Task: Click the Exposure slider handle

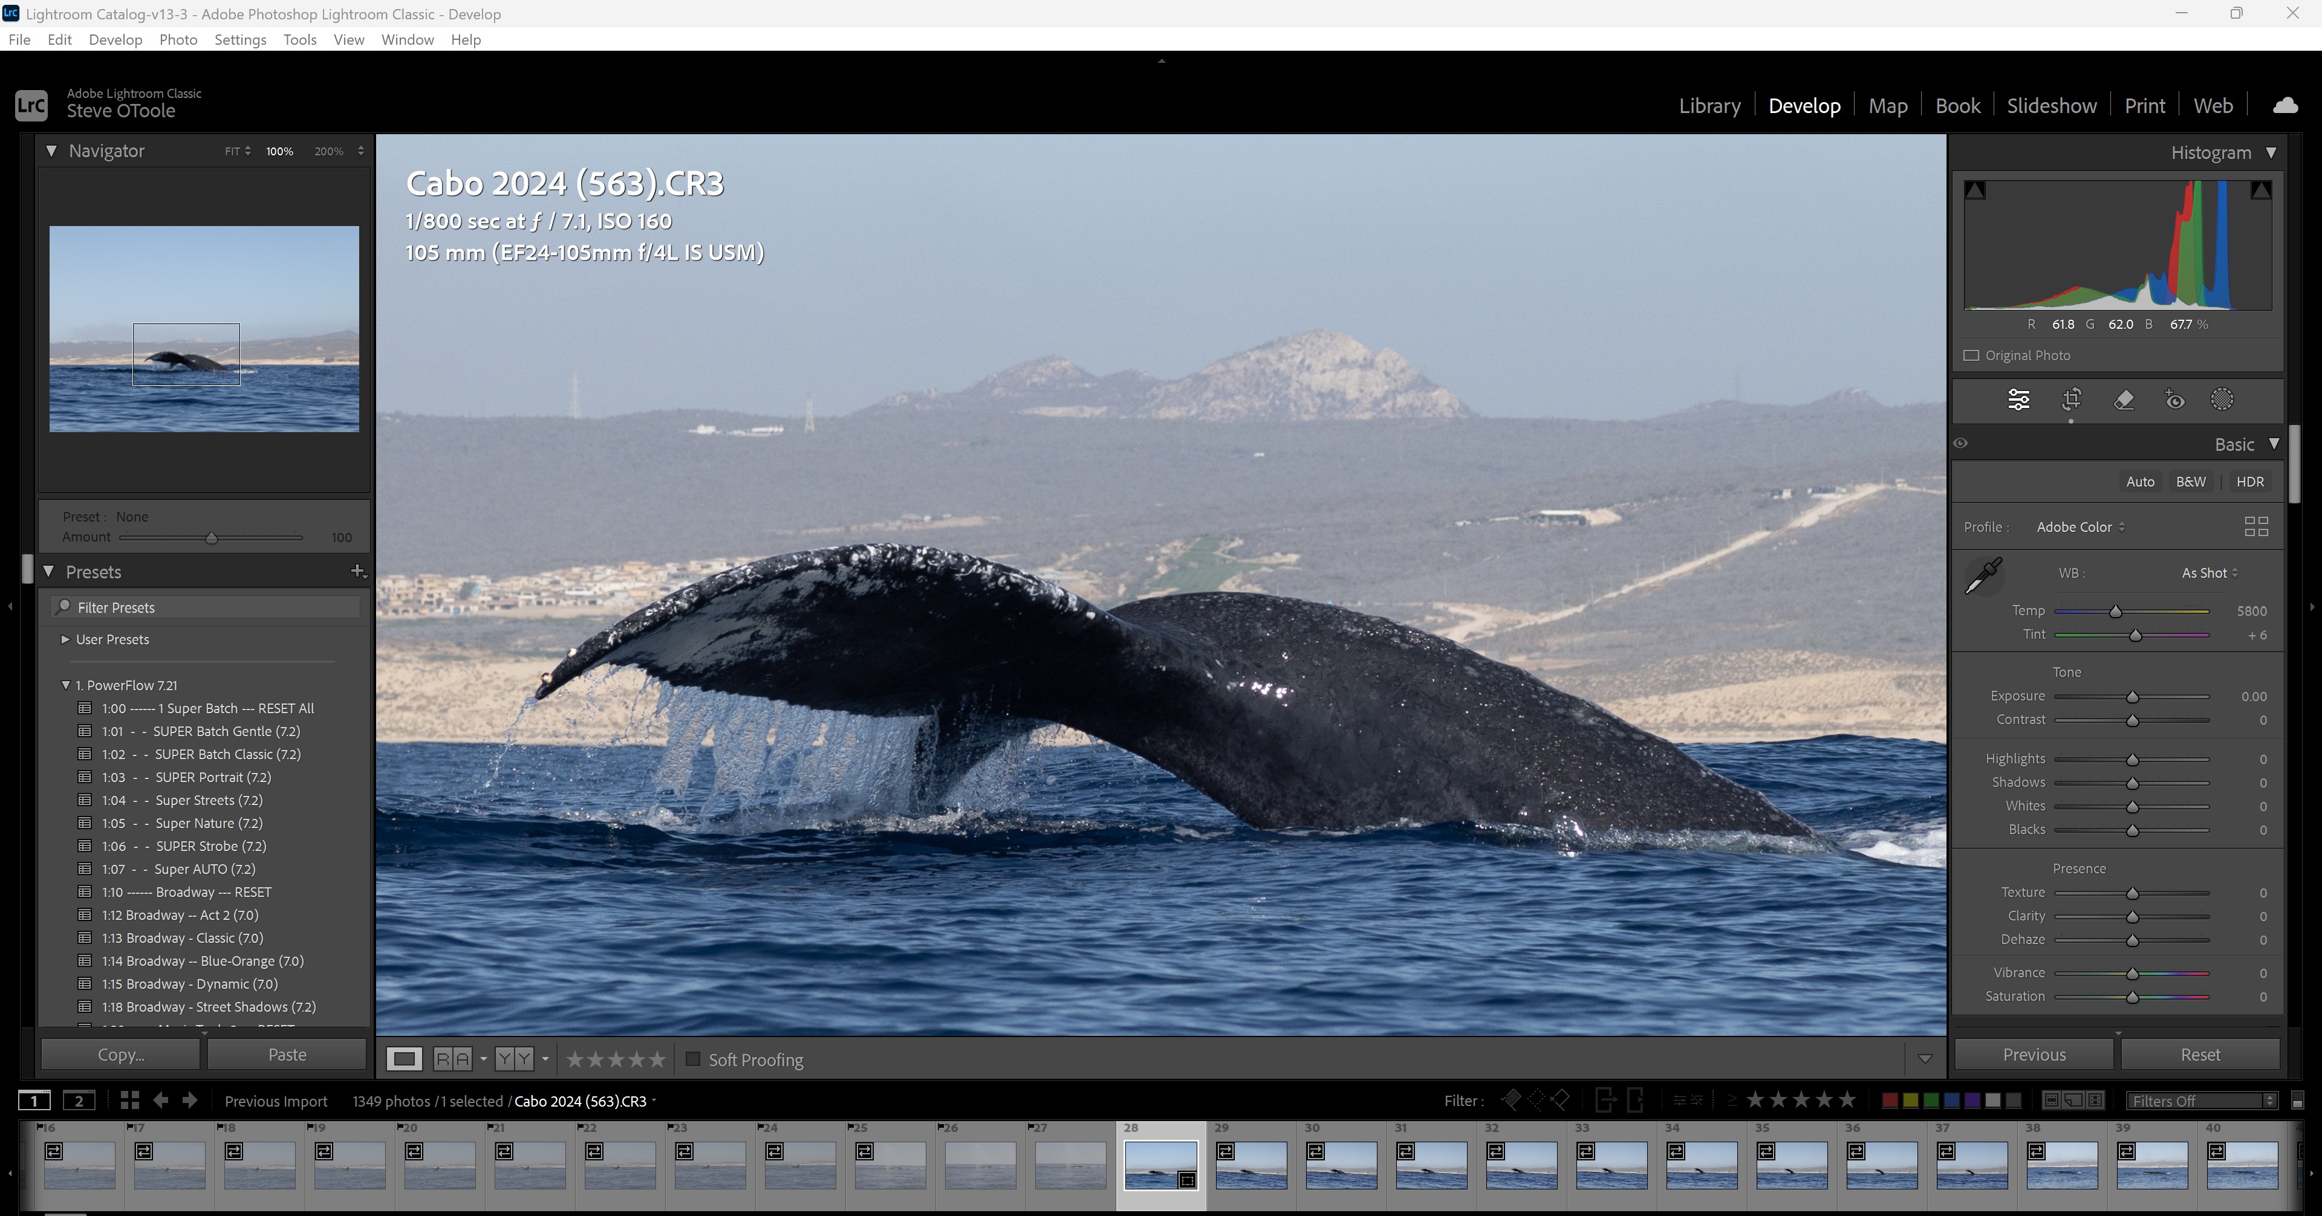Action: click(x=2132, y=697)
